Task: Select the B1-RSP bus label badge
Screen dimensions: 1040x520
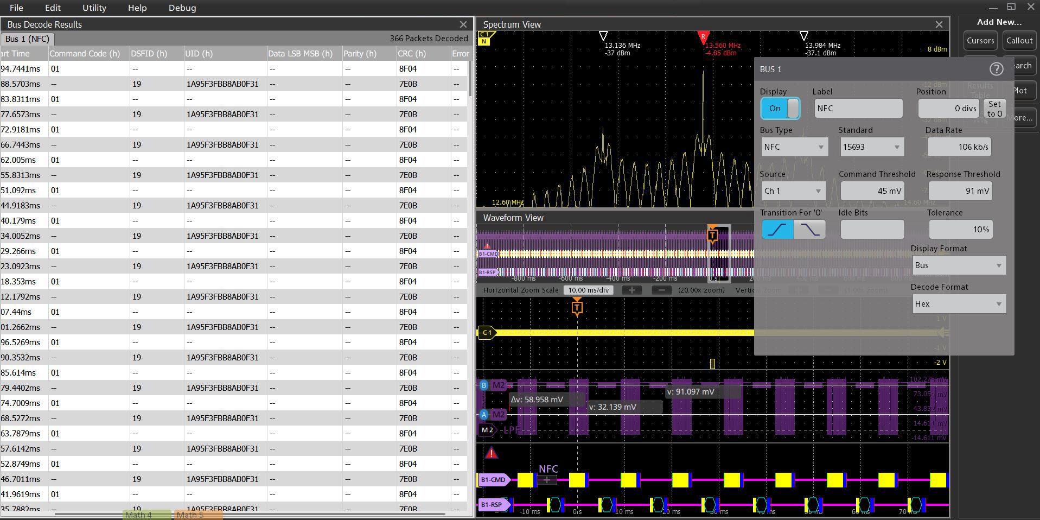Action: pyautogui.click(x=493, y=504)
